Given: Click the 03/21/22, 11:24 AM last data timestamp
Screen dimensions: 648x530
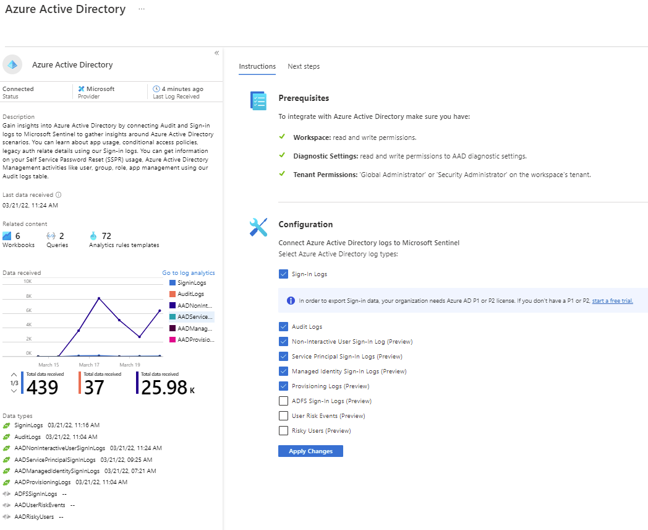Looking at the screenshot, I should (x=30, y=205).
